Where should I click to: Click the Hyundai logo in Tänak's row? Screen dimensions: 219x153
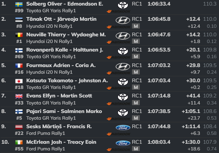(x=123, y=20)
